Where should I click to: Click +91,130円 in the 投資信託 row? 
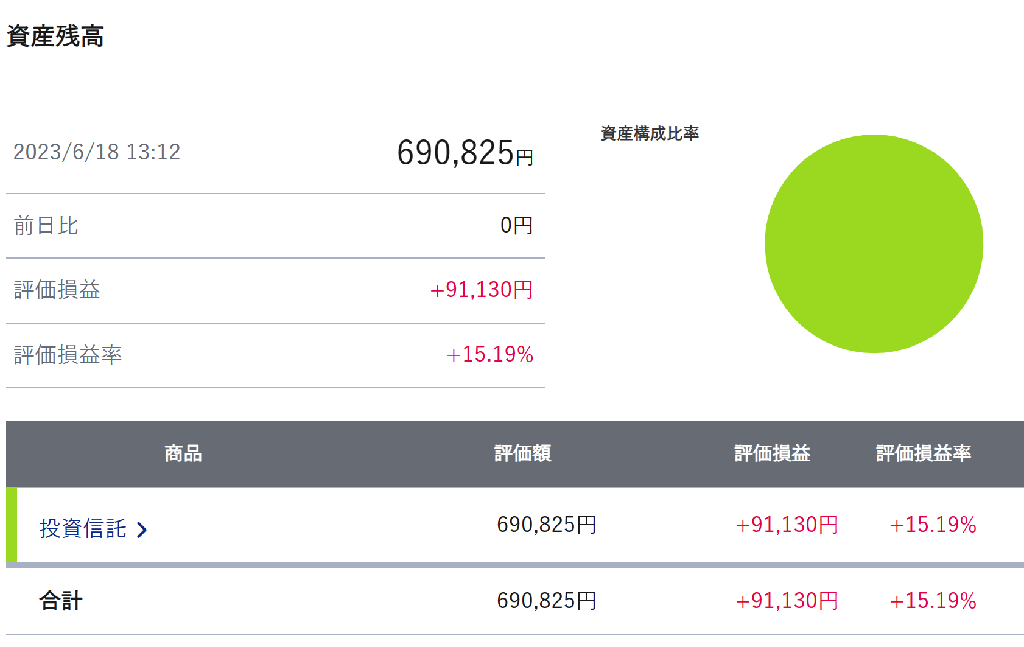pyautogui.click(x=787, y=525)
